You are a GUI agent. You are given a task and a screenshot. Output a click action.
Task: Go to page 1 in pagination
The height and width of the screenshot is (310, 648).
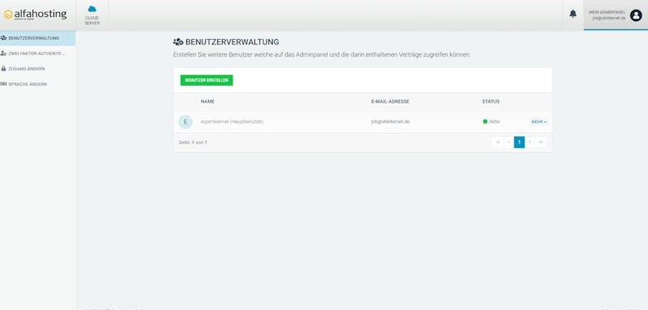pyautogui.click(x=519, y=142)
